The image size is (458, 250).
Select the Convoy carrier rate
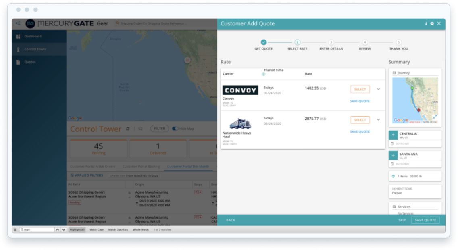(360, 90)
